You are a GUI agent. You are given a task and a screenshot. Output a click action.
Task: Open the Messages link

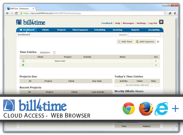tap(128, 23)
